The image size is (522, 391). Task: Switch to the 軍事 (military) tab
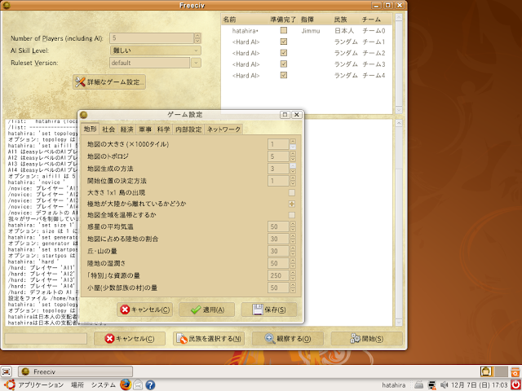coord(145,130)
